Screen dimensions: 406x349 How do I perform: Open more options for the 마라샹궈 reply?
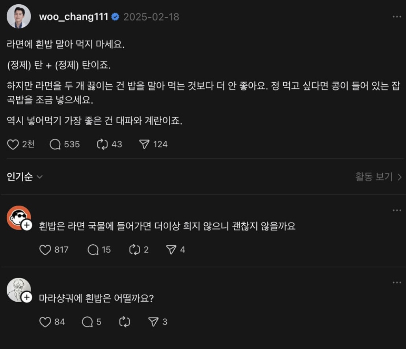[x=397, y=282]
